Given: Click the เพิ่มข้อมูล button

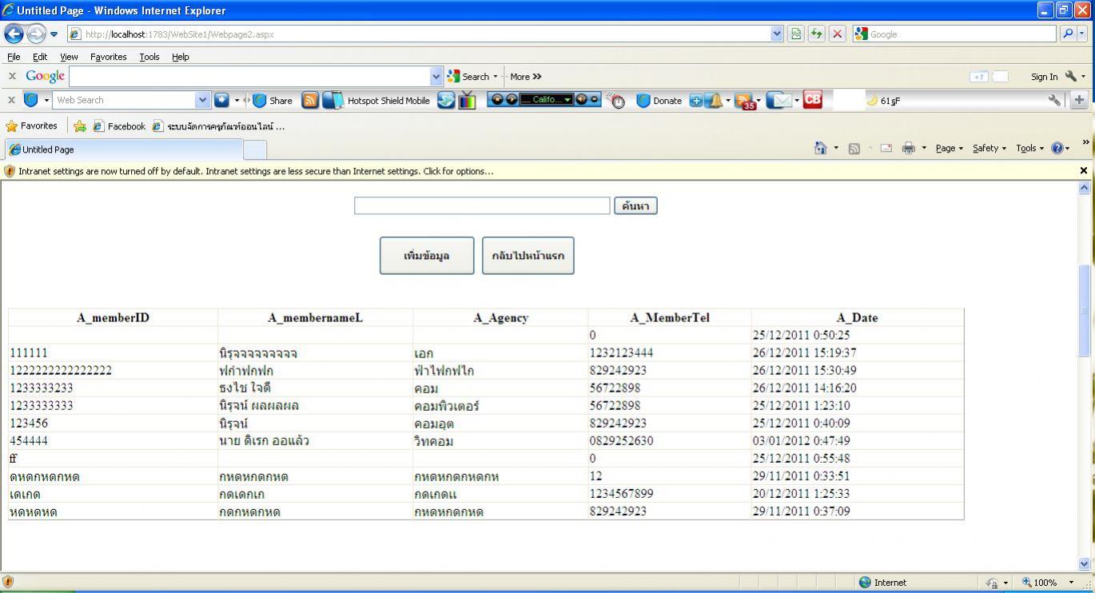Looking at the screenshot, I should tap(427, 256).
